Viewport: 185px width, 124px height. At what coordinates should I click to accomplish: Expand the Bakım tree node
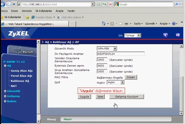(5, 101)
